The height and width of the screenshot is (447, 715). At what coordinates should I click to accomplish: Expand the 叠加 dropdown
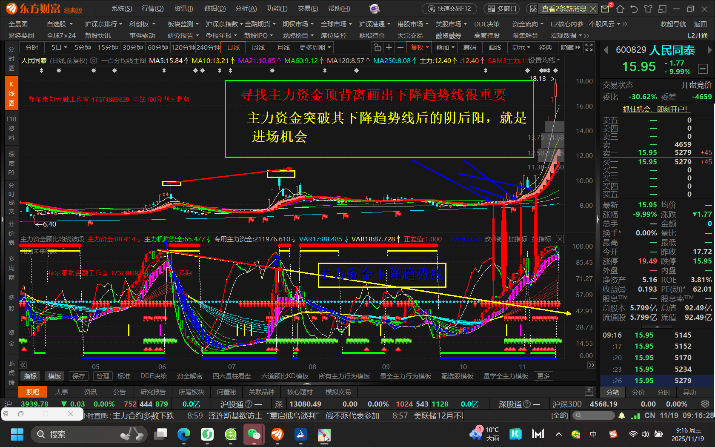445,47
